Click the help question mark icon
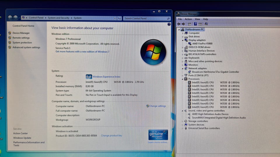 pyautogui.click(x=169, y=24)
